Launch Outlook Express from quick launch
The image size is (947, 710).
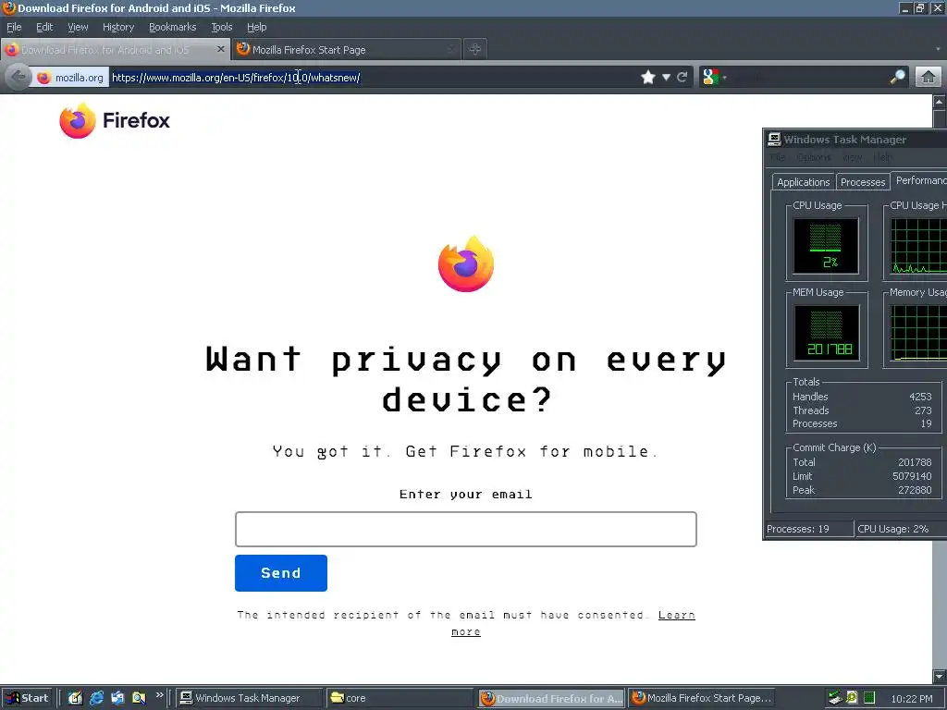117,698
